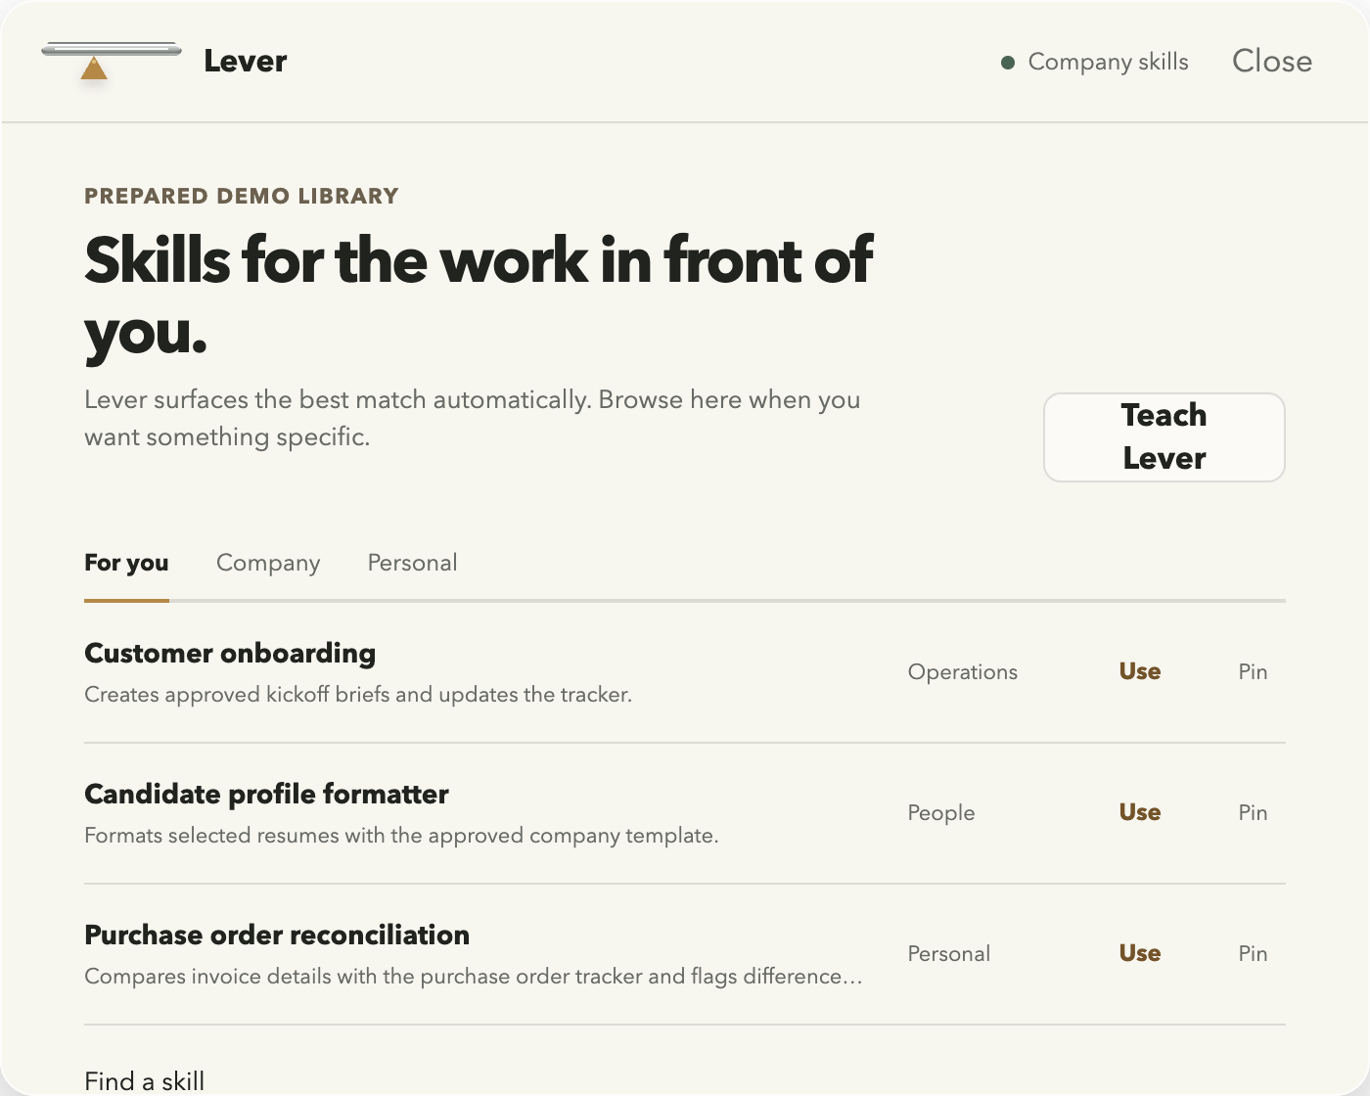Click the Lever seesaw logo icon

coord(112,61)
